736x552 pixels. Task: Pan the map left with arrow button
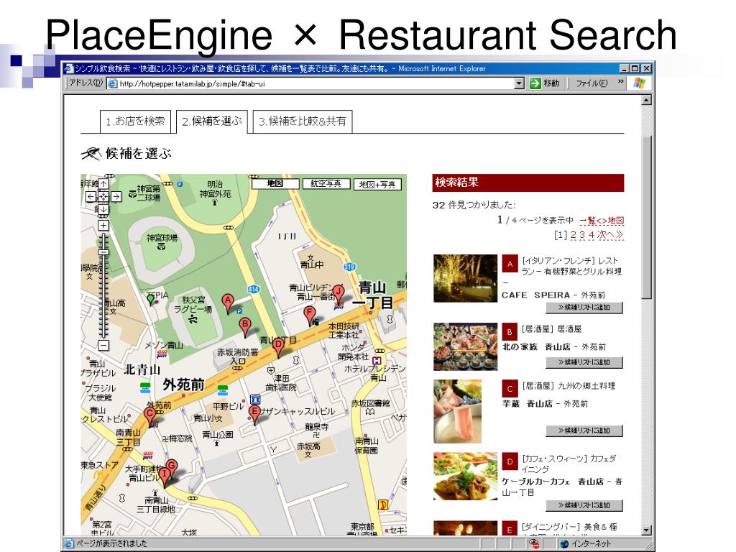(x=91, y=197)
